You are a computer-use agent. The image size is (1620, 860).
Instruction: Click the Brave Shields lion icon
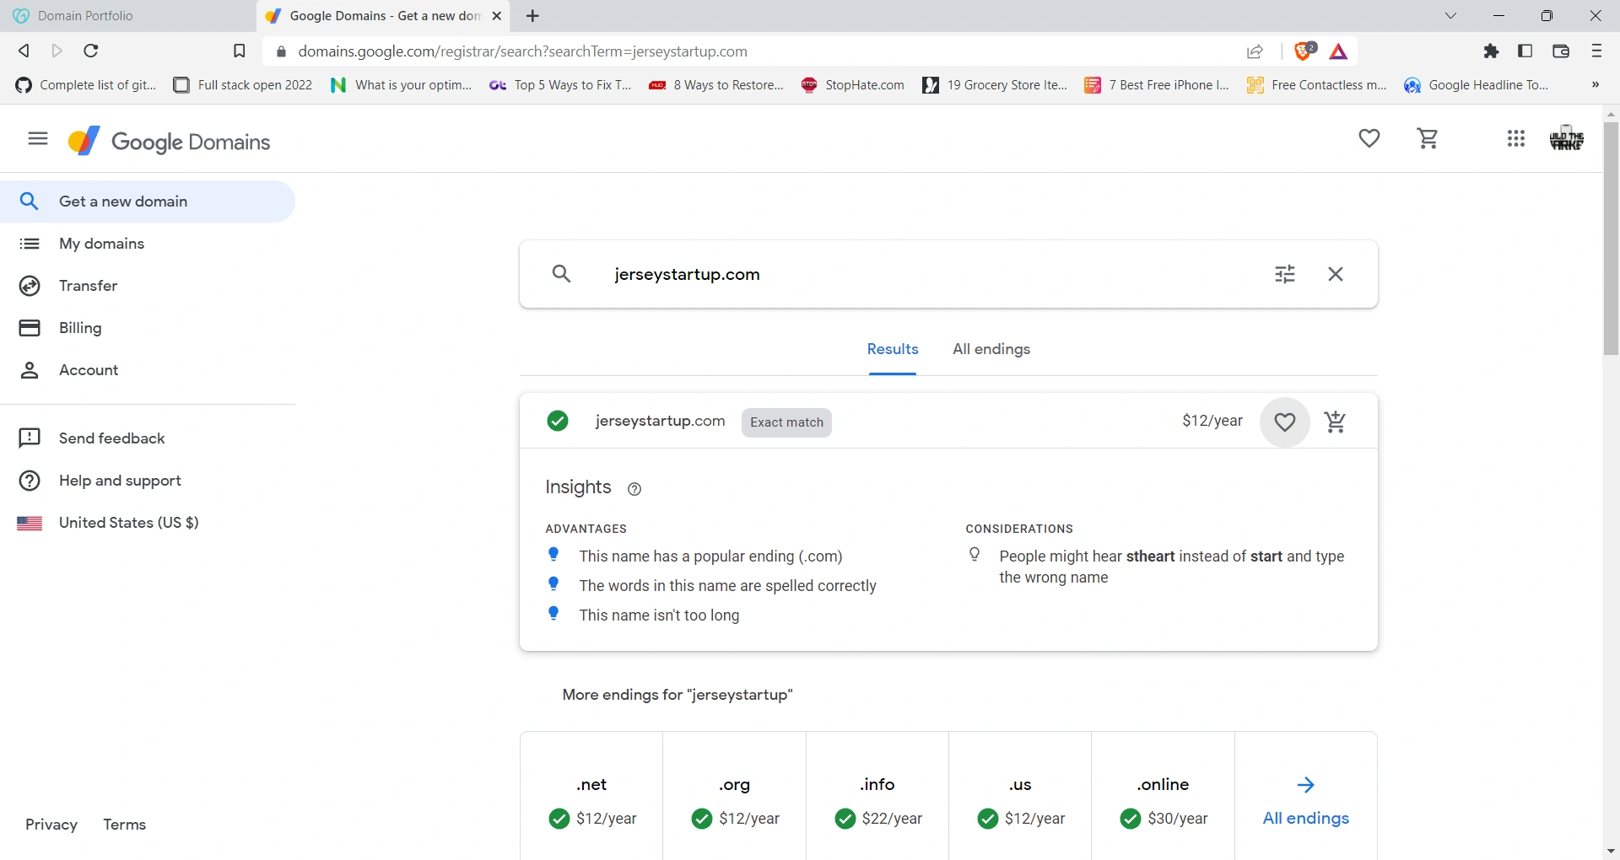pos(1304,51)
